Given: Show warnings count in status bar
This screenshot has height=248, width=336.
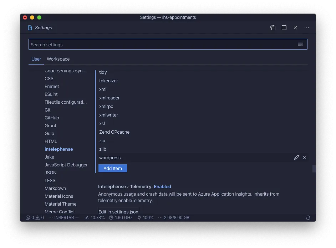Looking at the screenshot, I should point(40,218).
